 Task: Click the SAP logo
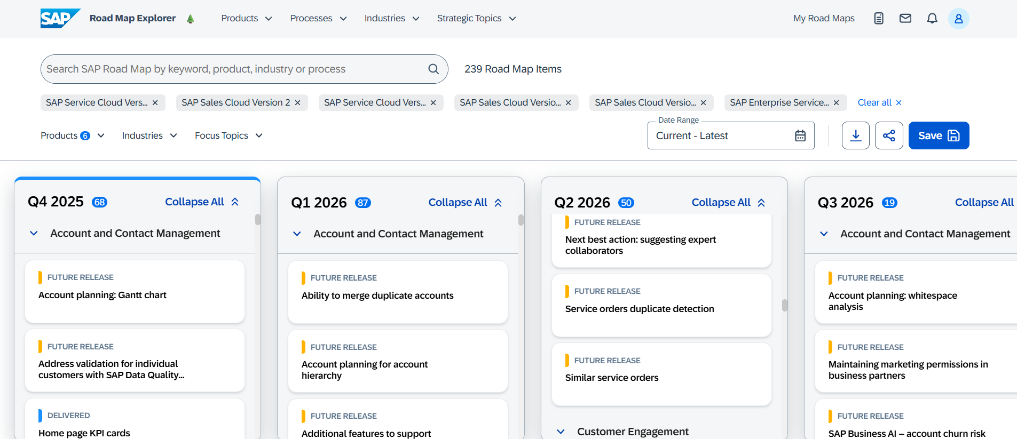(60, 18)
